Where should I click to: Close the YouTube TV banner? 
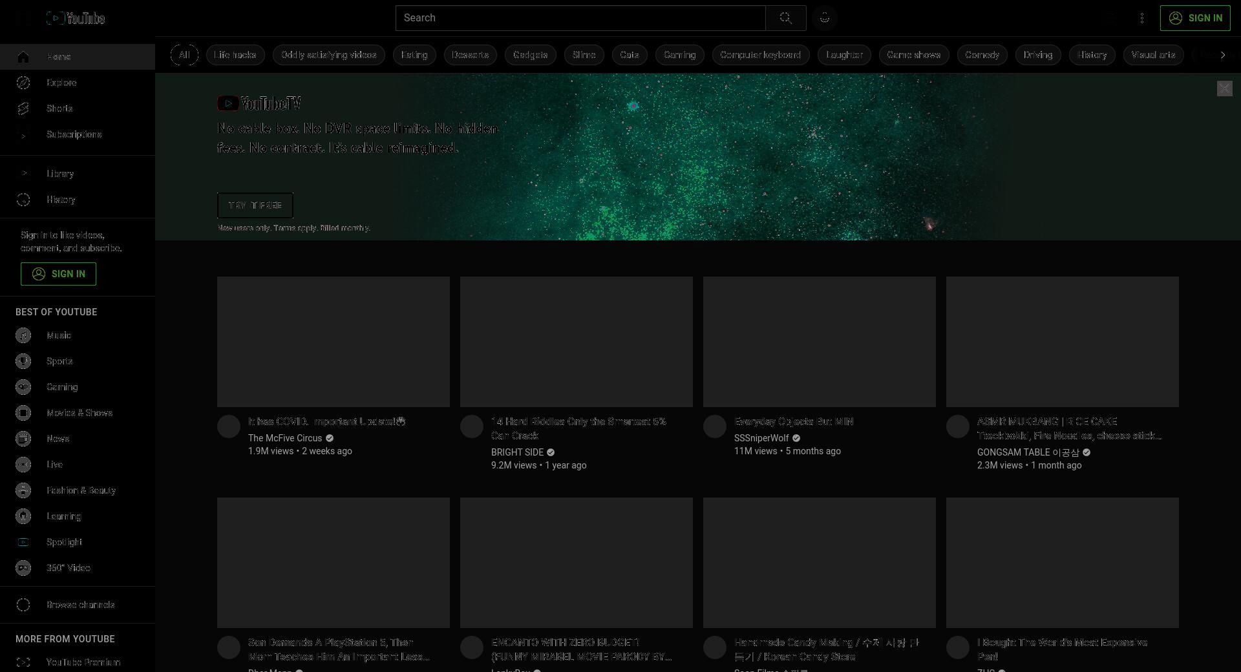pyautogui.click(x=1224, y=89)
